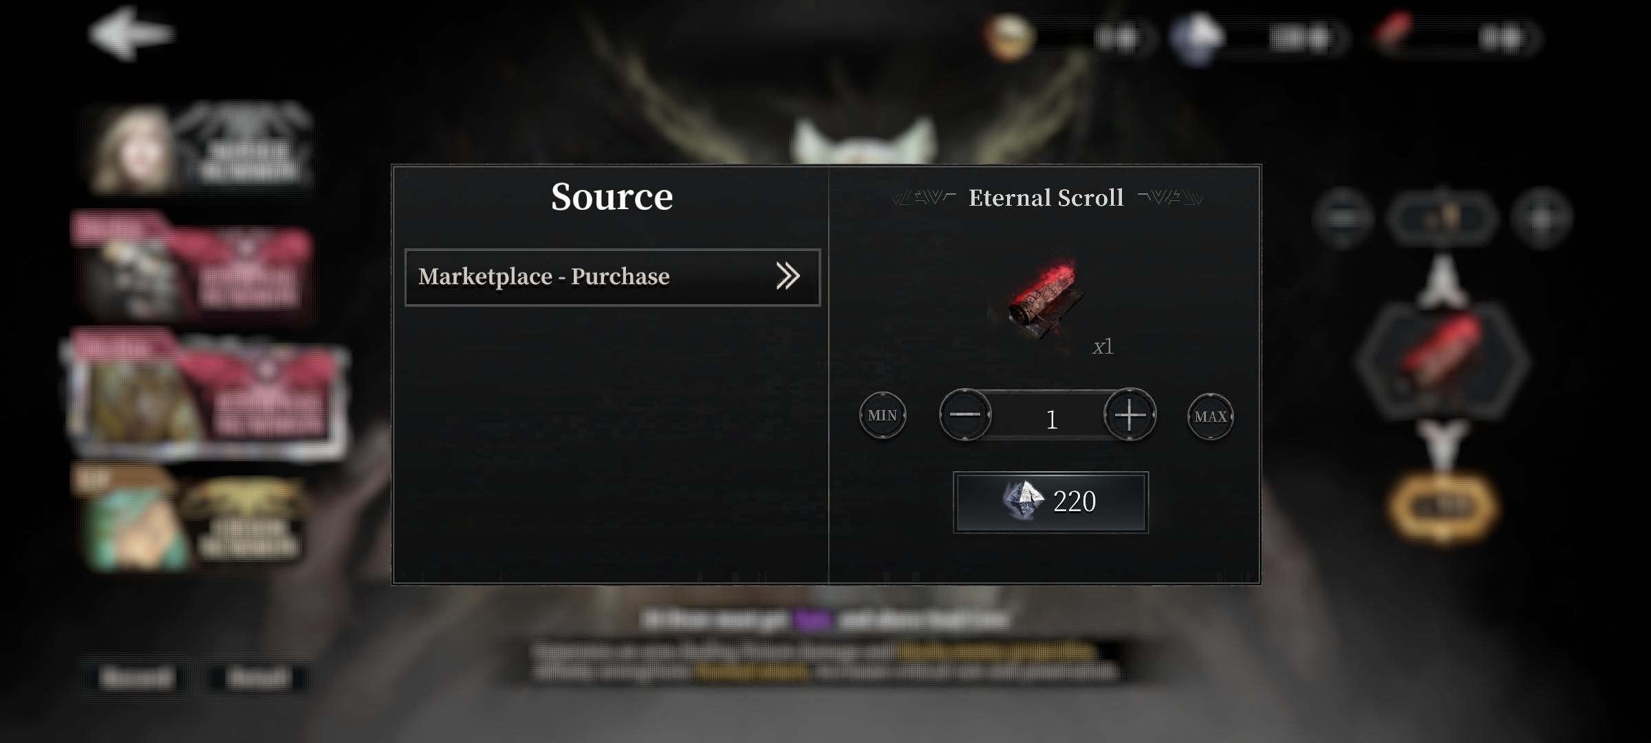Tap the crystal currency icon on price
Image resolution: width=1651 pixels, height=743 pixels.
coord(1023,500)
